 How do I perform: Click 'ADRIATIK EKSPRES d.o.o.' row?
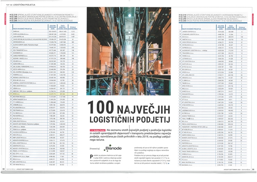click(43, 140)
